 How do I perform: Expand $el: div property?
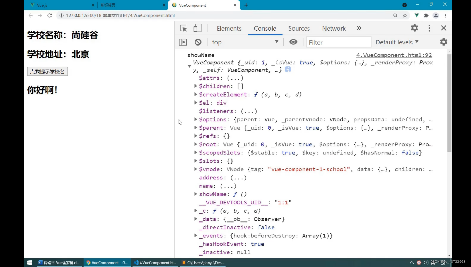[196, 103]
